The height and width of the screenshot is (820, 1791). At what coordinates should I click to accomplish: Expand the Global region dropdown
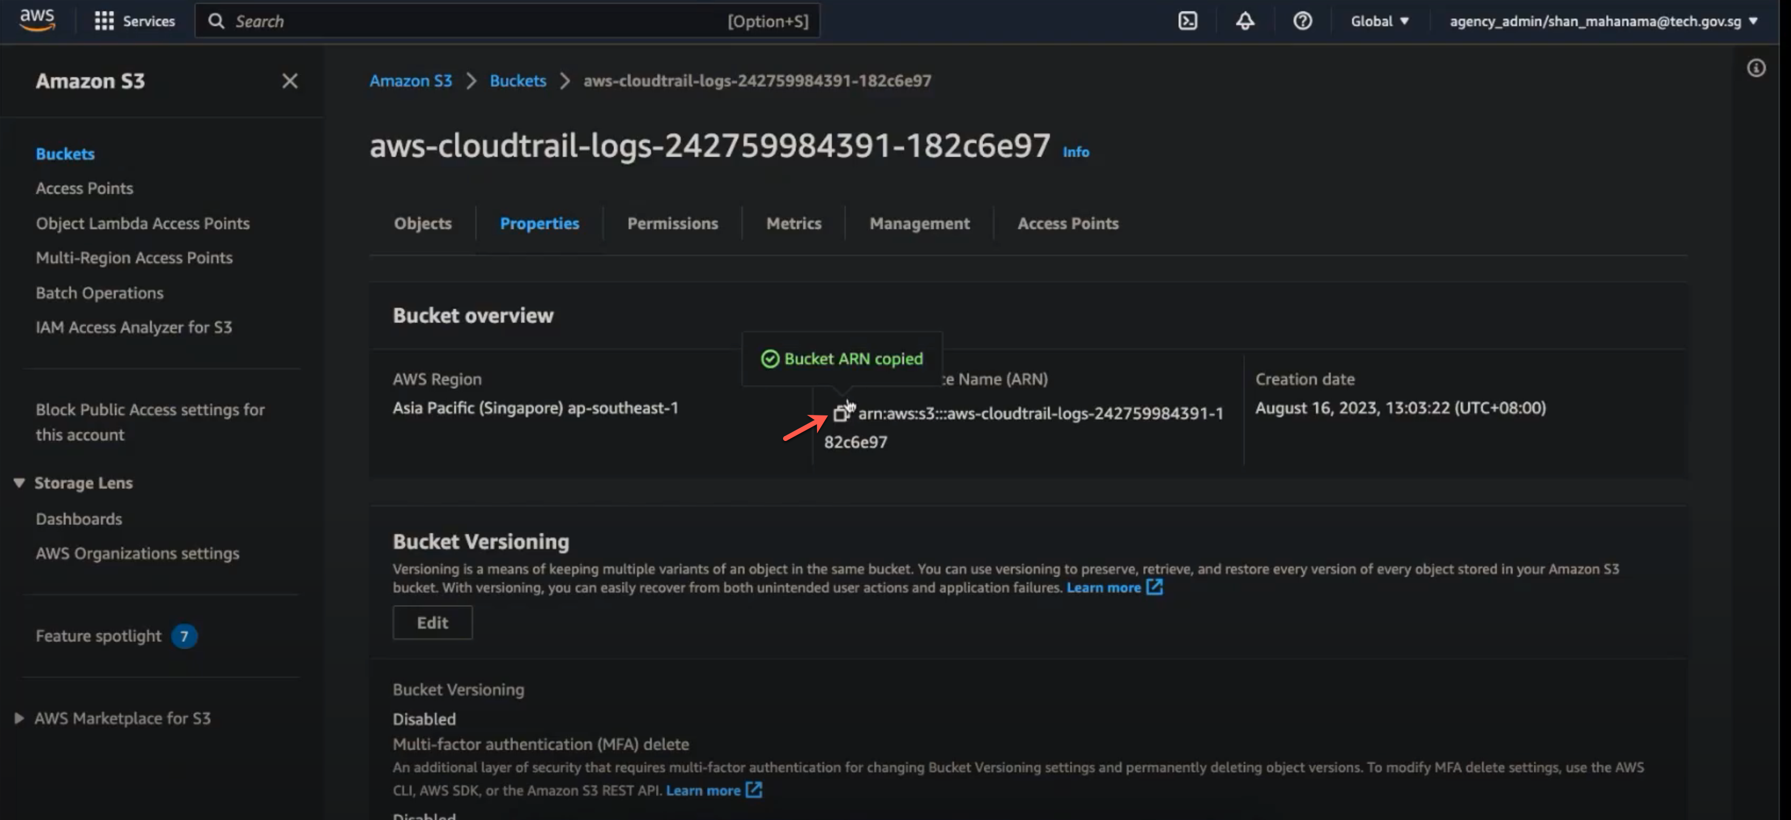(1379, 21)
